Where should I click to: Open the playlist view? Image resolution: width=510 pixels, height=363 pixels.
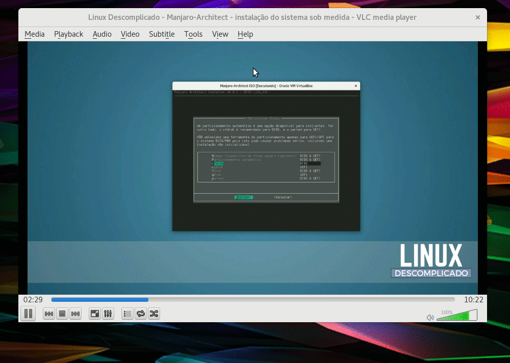coord(127,314)
